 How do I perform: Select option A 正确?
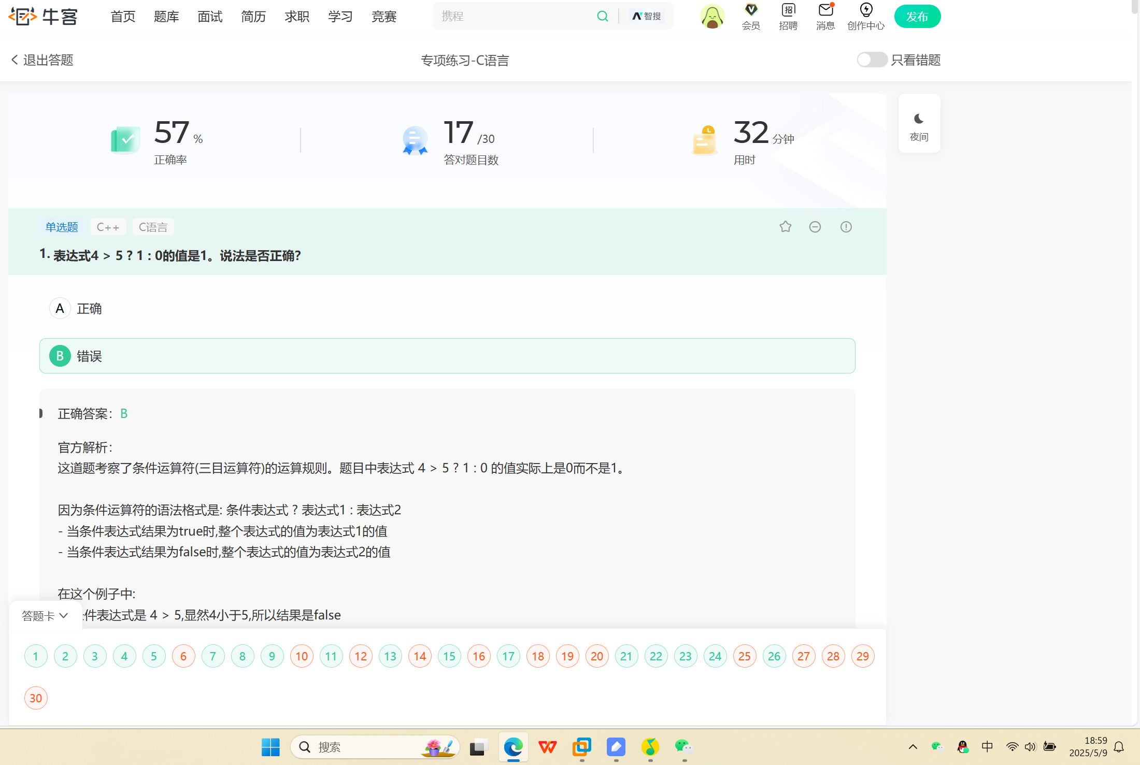[x=60, y=309]
